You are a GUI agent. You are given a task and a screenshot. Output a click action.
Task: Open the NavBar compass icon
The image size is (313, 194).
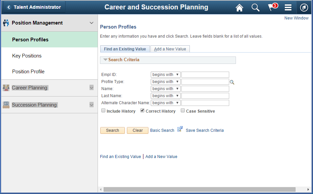pyautogui.click(x=304, y=7)
